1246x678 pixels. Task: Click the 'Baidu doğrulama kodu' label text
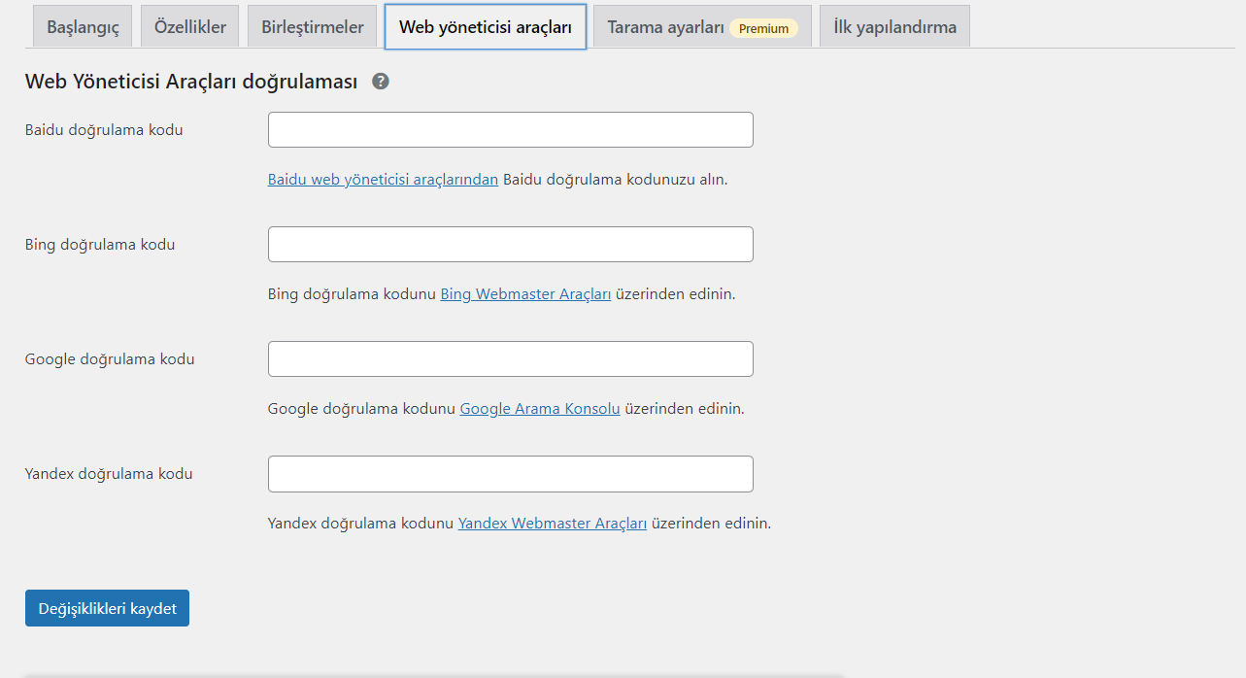[x=104, y=130]
